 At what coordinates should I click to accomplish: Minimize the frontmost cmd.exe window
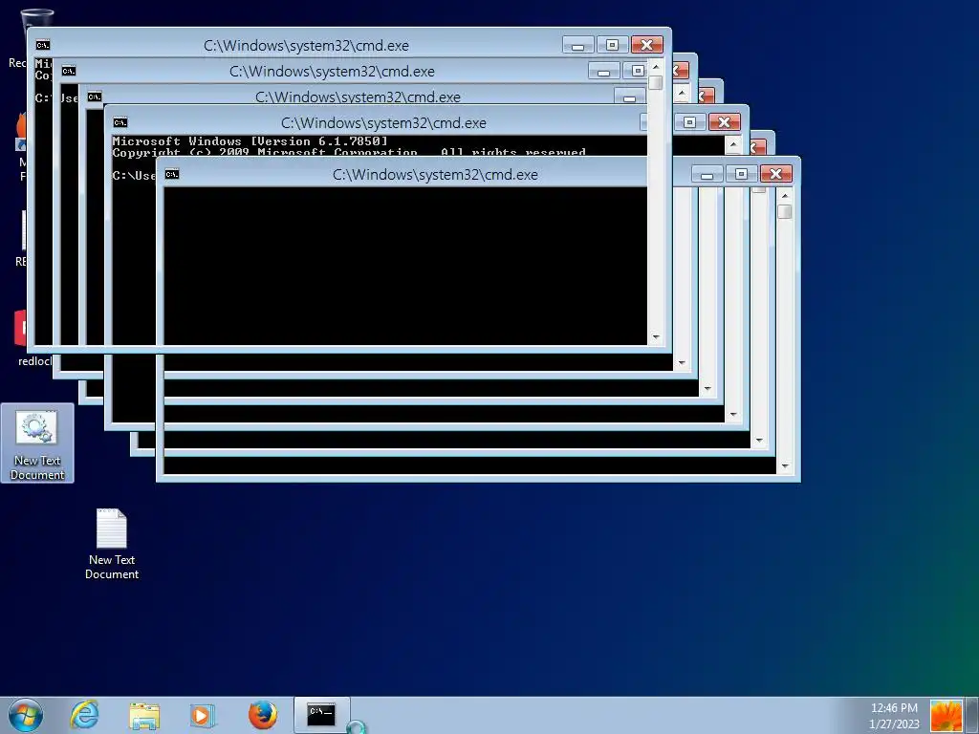pyautogui.click(x=707, y=174)
